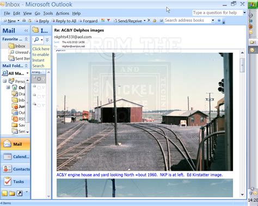The height and width of the screenshot is (206, 258).
Task: Click the Categorize color grid icon
Action: click(103, 20)
